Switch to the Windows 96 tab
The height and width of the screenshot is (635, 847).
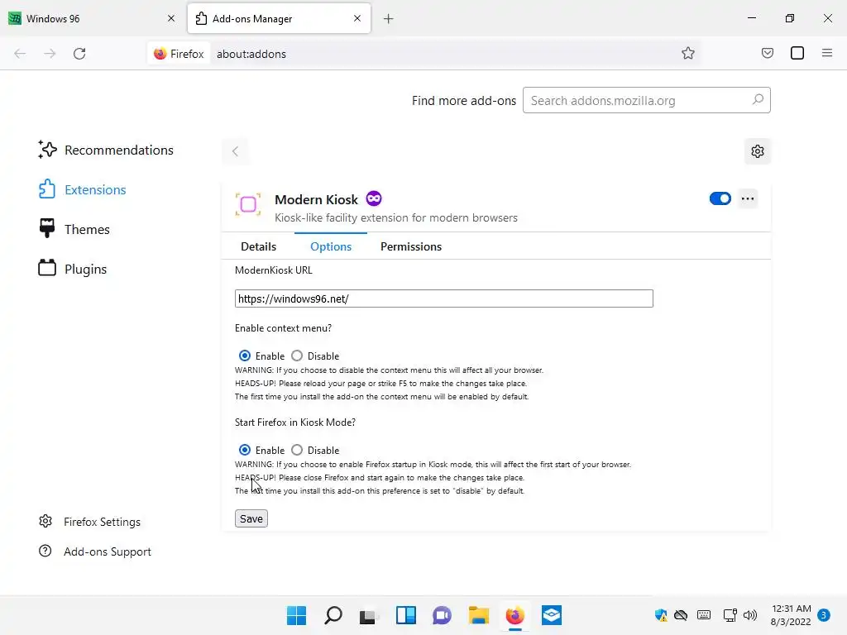(93, 18)
